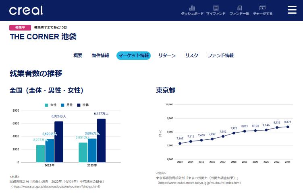Switch to the ファンド情報 tab
Screen dimensions: 303x194
221,55
